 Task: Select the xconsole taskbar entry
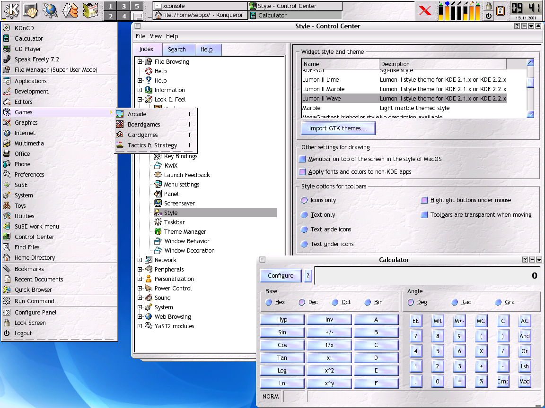coord(201,6)
